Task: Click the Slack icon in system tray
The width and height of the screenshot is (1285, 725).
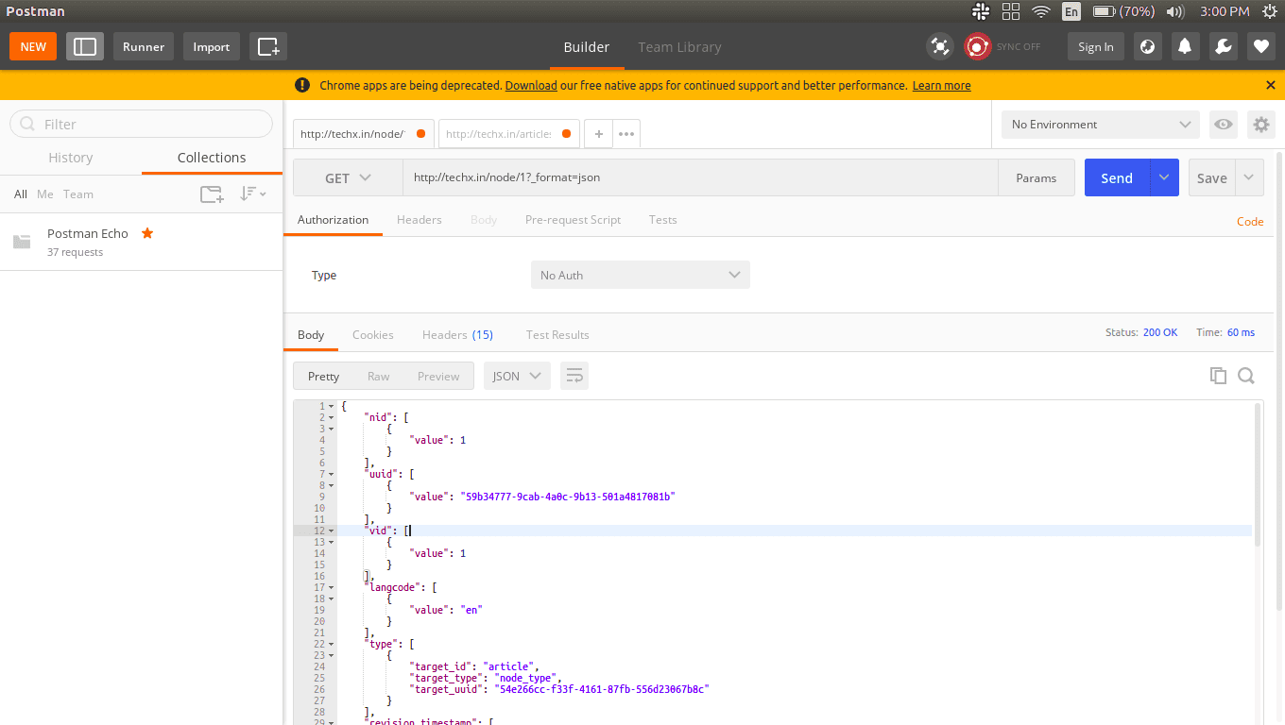Action: pos(980,11)
